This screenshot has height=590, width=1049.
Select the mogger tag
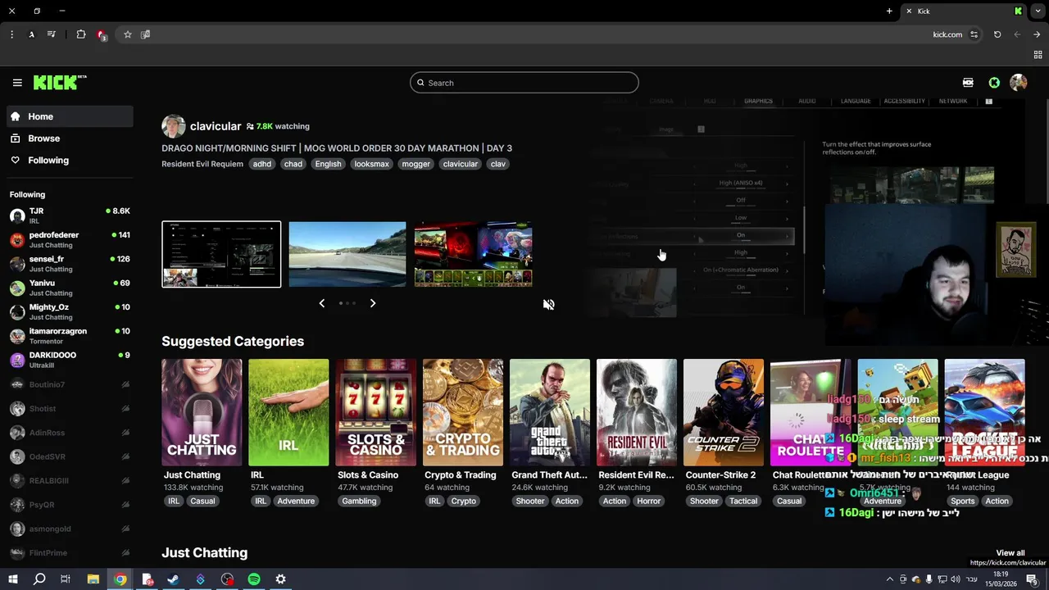[416, 164]
